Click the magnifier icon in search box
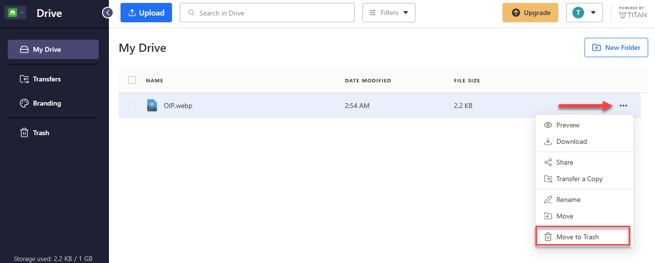 pyautogui.click(x=191, y=13)
